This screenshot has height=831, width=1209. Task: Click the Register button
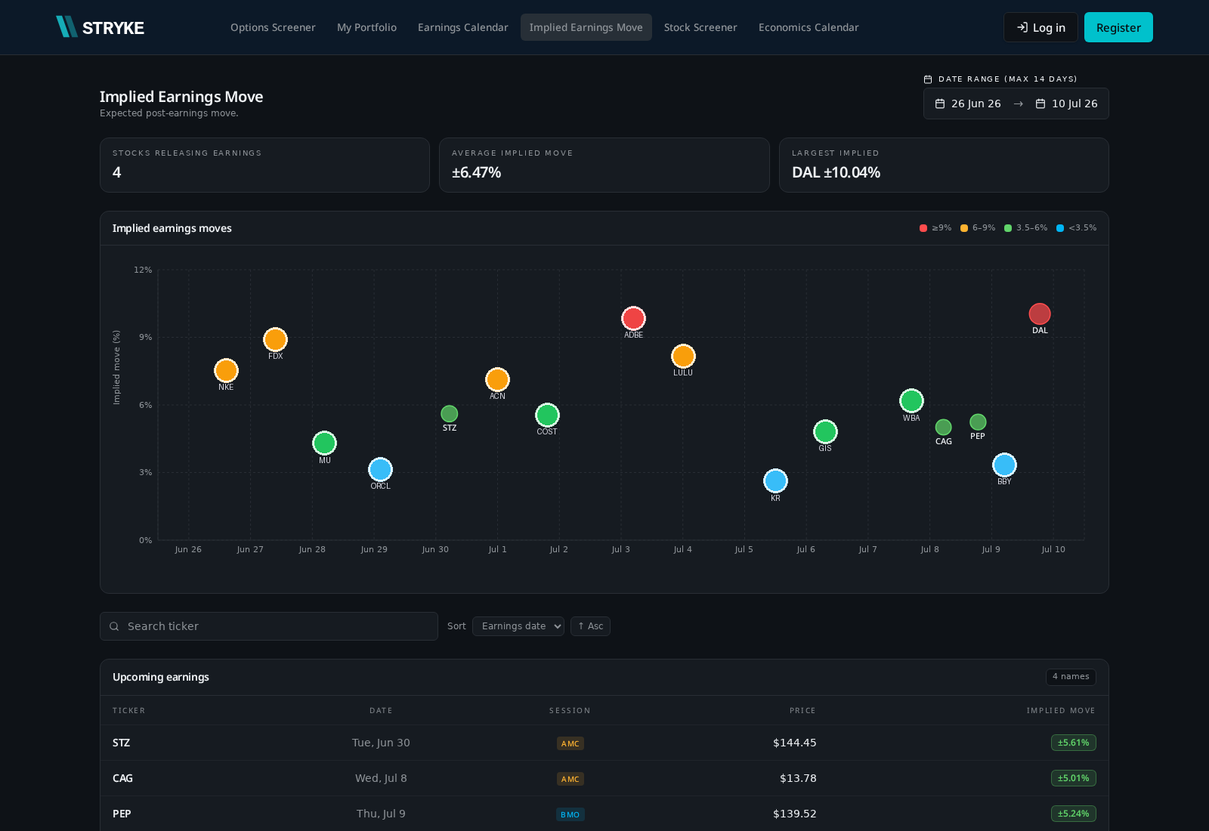point(1118,27)
